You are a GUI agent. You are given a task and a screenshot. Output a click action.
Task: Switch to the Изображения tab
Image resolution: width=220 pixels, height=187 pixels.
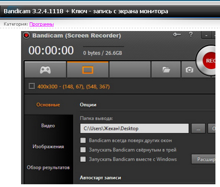(x=48, y=146)
